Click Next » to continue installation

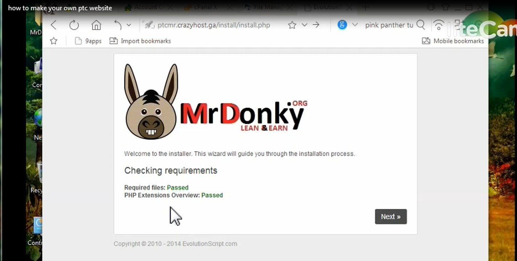click(x=391, y=217)
